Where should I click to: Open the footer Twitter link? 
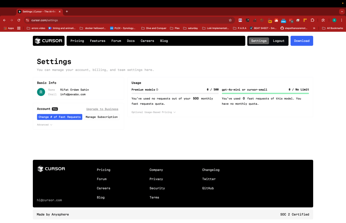(209, 179)
